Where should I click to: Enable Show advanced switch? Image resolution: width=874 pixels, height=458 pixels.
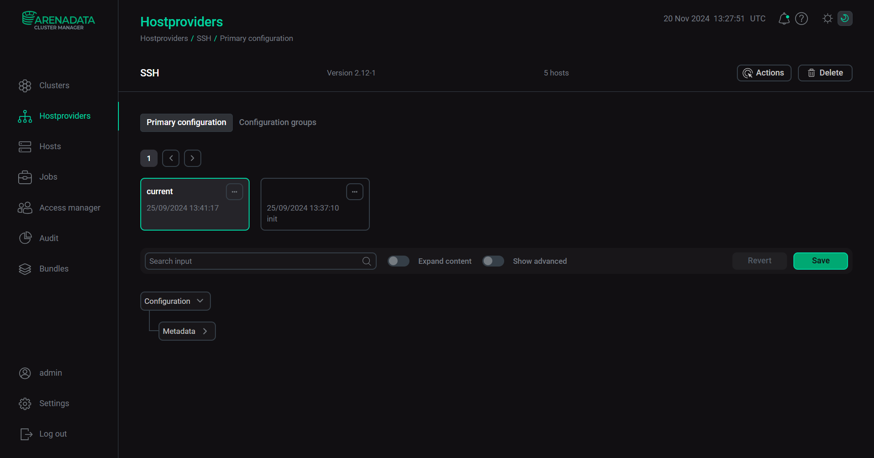(x=493, y=261)
